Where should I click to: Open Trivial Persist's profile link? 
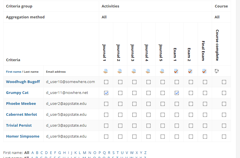(19, 125)
